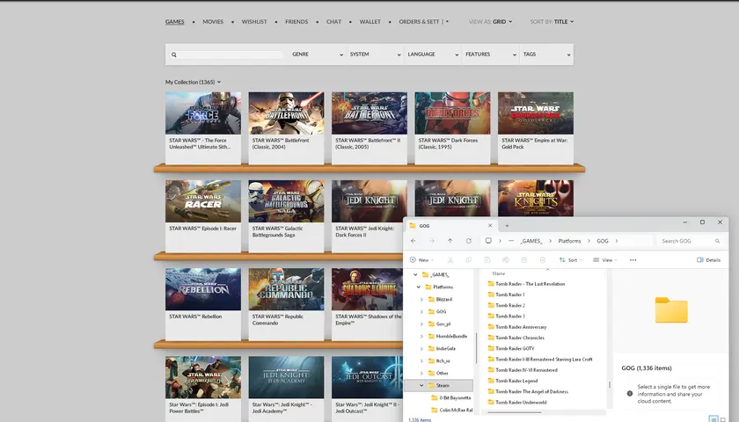
Task: Click the GOG library search magnifier icon
Action: pos(174,55)
